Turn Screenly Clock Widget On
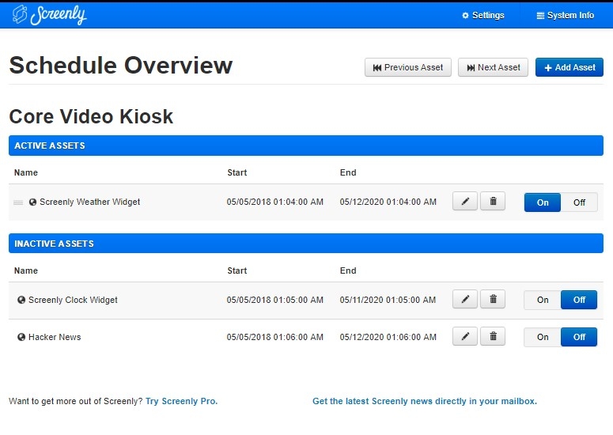 click(x=543, y=300)
